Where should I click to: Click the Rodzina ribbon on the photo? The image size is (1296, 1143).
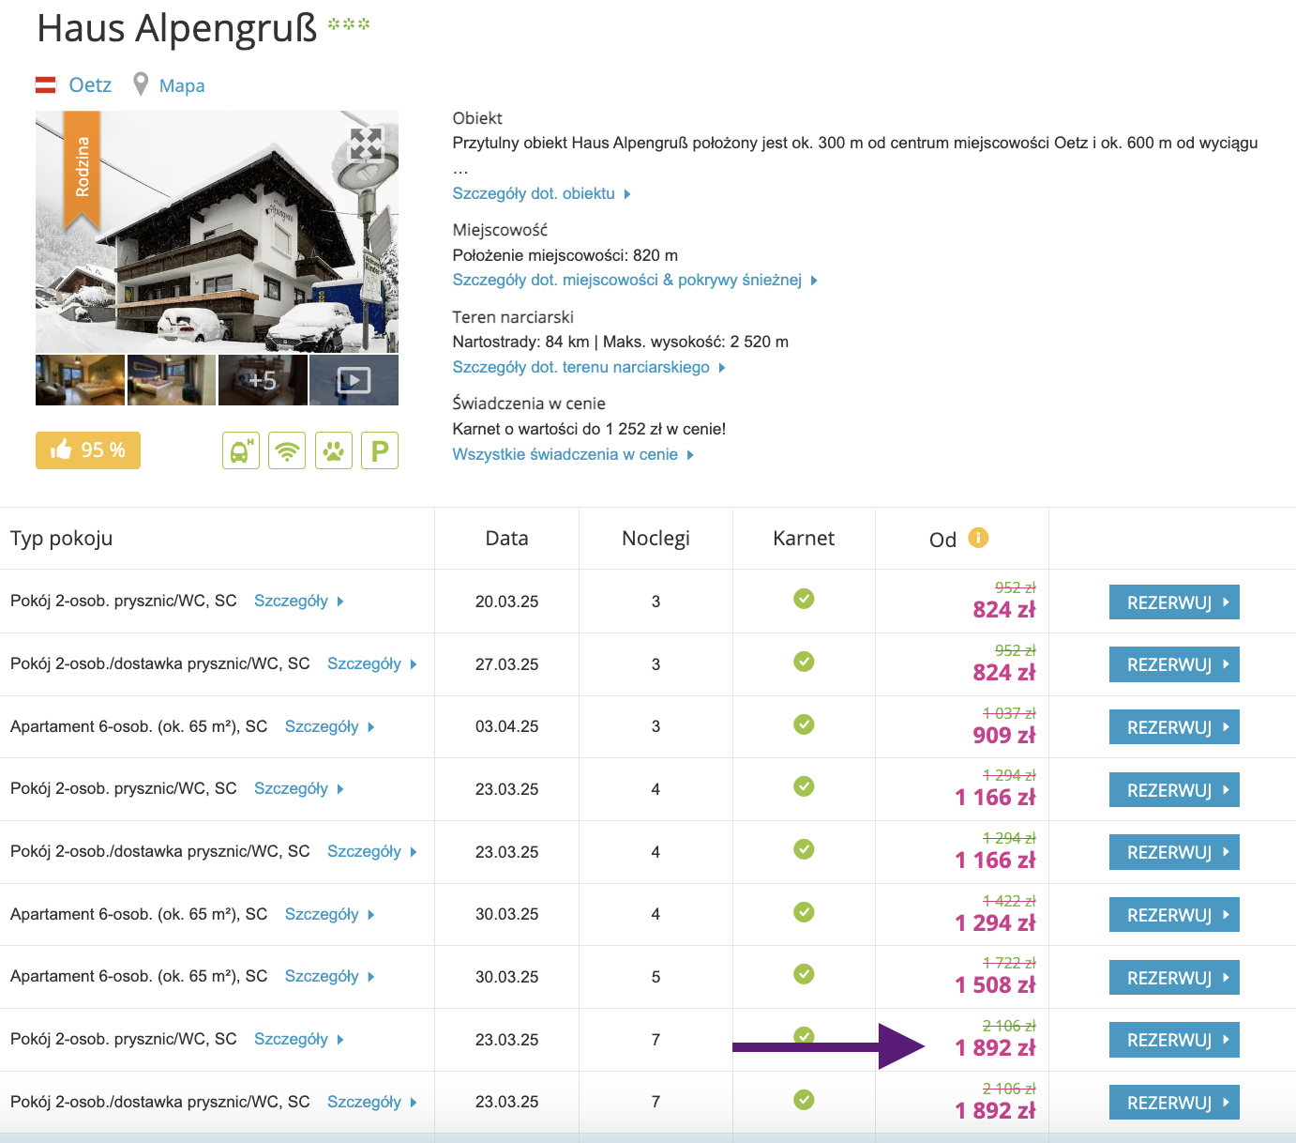point(82,169)
